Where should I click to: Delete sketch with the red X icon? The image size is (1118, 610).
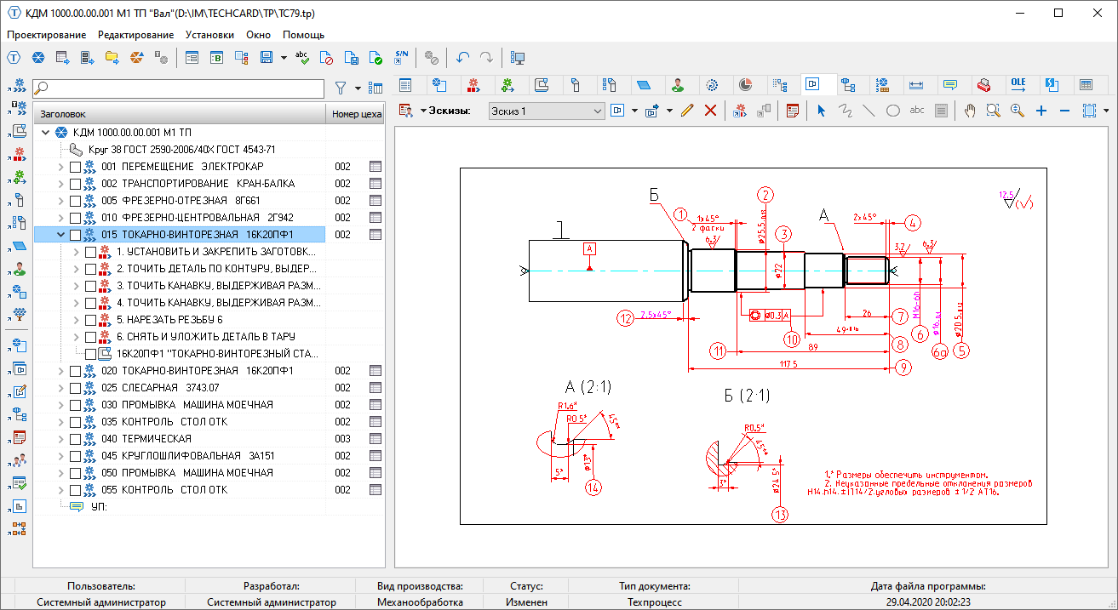point(710,111)
